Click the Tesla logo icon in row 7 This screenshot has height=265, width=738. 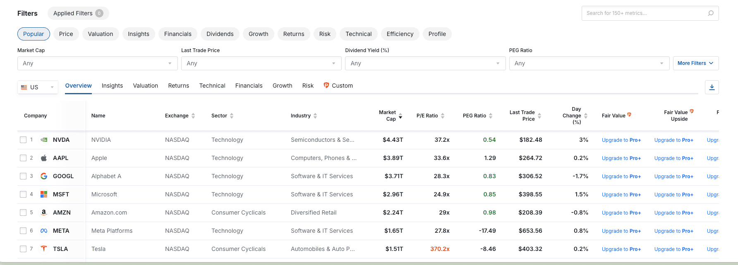(44, 249)
